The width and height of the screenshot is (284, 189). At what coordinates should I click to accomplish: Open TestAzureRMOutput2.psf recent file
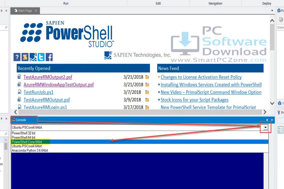coord(48,77)
